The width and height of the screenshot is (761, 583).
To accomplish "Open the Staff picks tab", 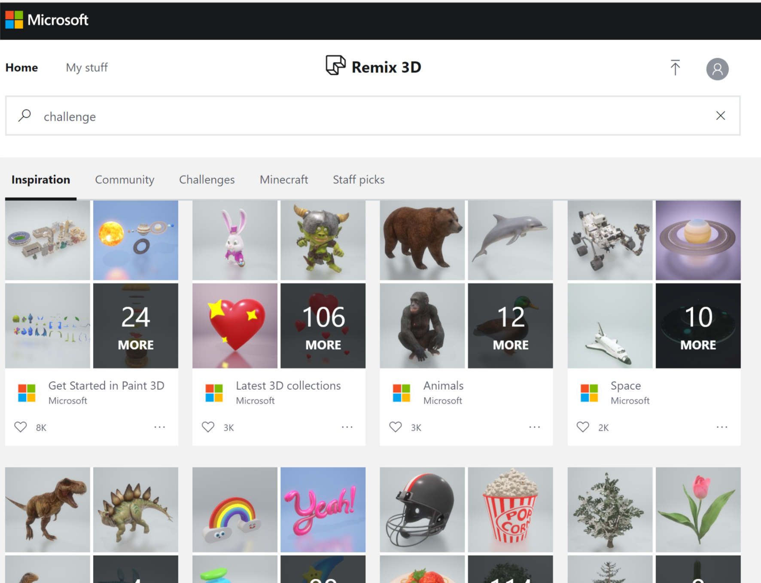I will tap(359, 180).
